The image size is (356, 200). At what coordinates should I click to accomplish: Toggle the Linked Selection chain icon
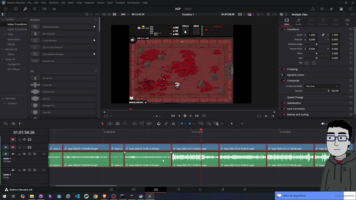tap(166, 124)
